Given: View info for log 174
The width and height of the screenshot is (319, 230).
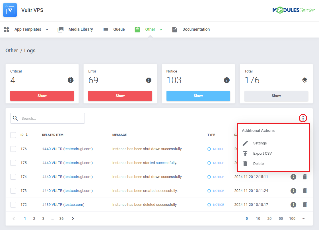Looking at the screenshot, I should (x=293, y=177).
